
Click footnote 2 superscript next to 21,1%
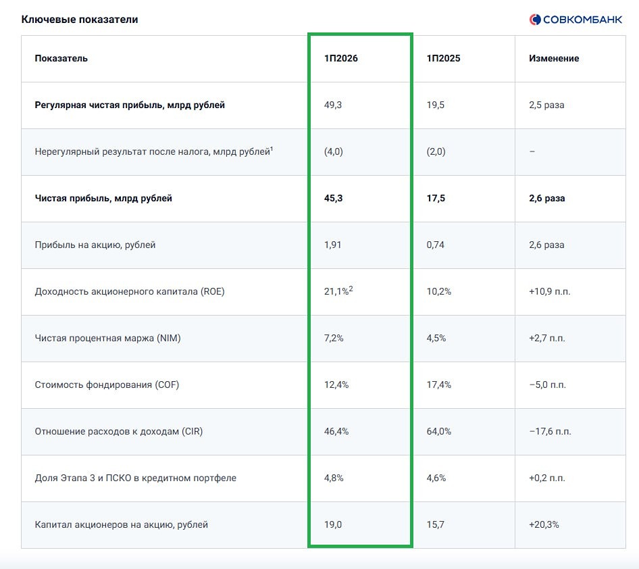[x=351, y=289]
